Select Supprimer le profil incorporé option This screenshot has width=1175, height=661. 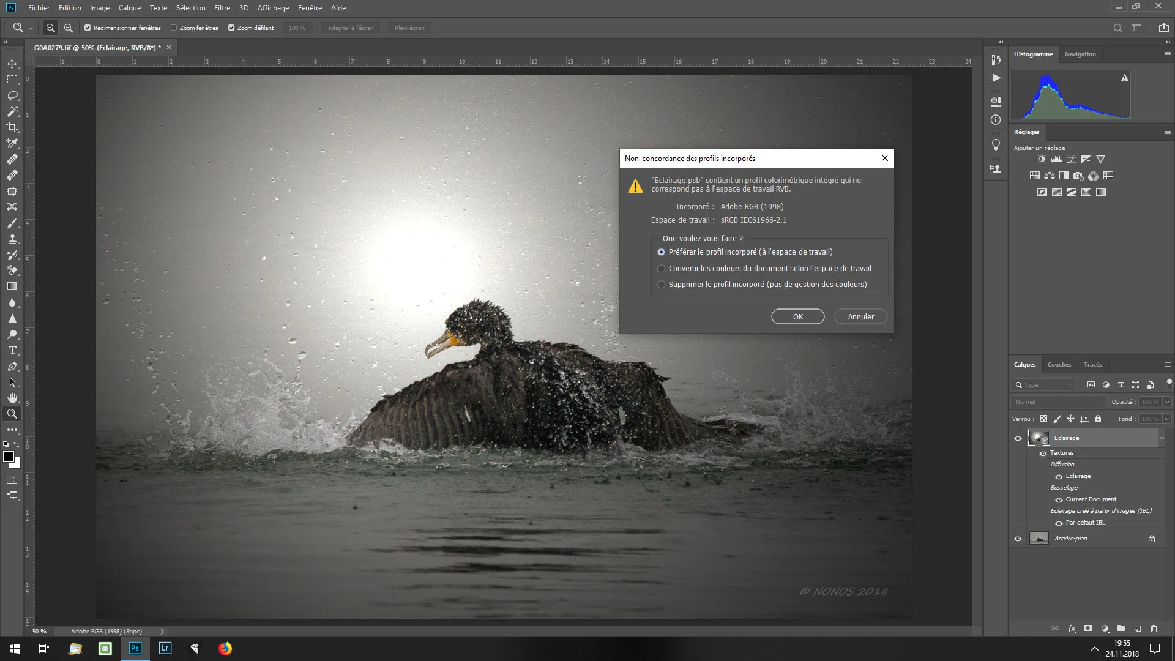(x=661, y=285)
